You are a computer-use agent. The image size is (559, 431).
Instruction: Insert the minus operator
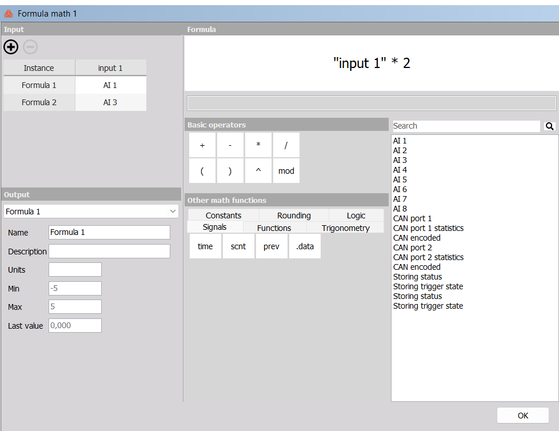[x=230, y=145]
